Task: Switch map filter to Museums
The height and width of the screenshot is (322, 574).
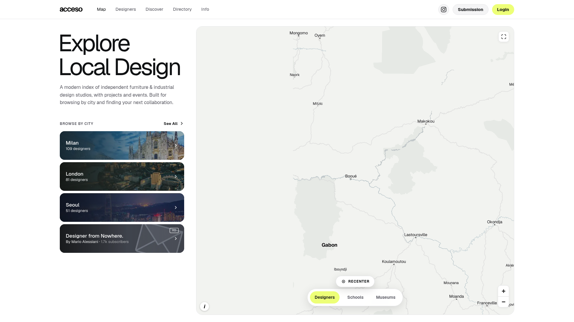Action: point(386,297)
